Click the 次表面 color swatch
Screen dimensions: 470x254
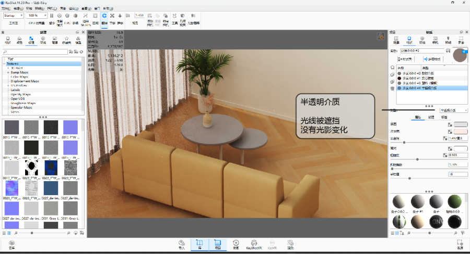461,132
